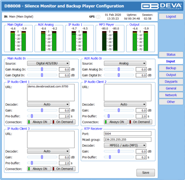
Task: Click IP Audio Client 3 Gain slider handle
Action: [42, 157]
